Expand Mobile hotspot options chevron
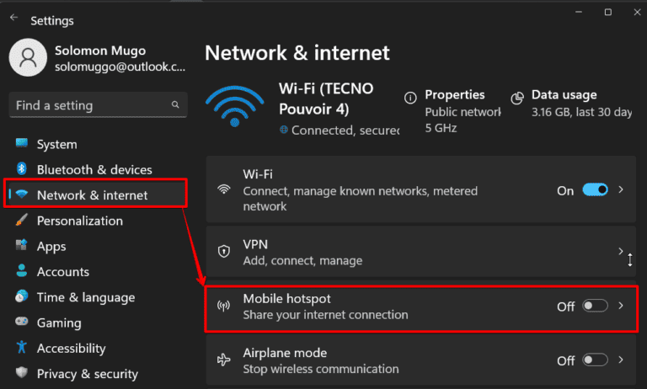Viewport: 647px width, 389px height. [x=622, y=306]
